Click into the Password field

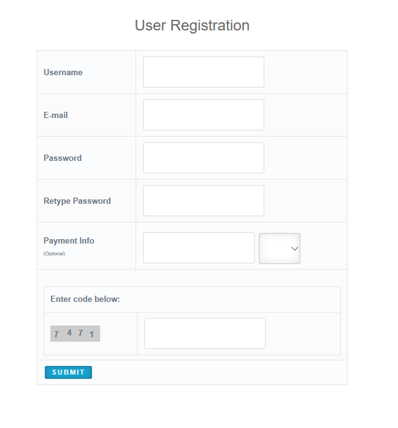coord(203,158)
